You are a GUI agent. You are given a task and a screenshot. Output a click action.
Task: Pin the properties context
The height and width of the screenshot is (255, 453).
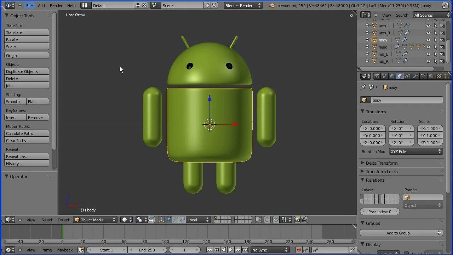click(x=363, y=87)
